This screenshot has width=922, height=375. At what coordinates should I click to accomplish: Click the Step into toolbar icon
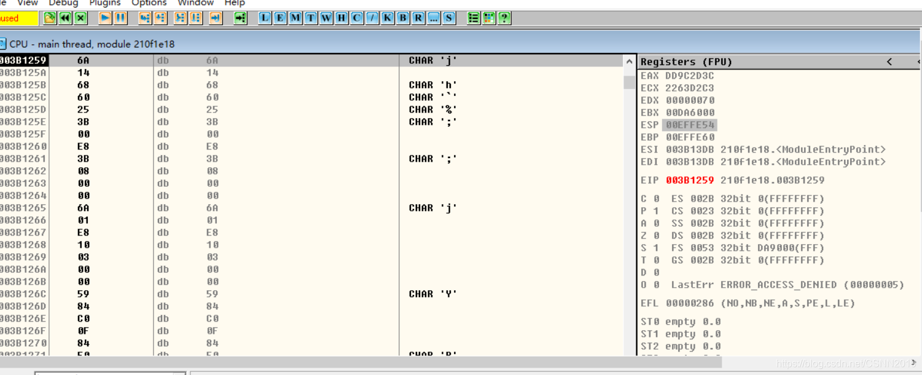145,18
